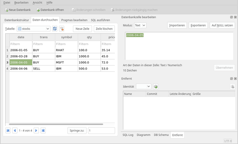Click Zeile löschen button
Image resolution: width=238 pixels, height=144 pixels.
(104, 29)
